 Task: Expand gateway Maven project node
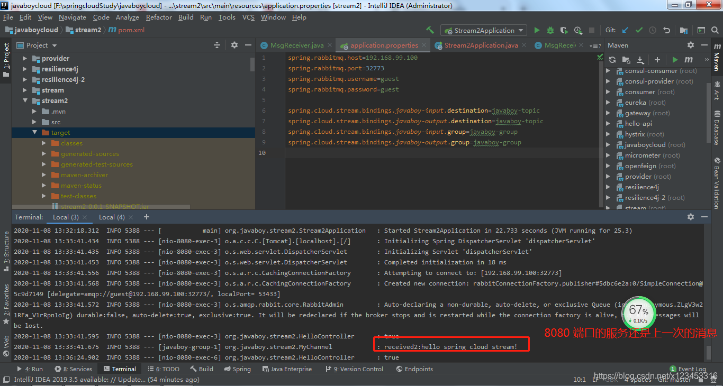pos(608,113)
